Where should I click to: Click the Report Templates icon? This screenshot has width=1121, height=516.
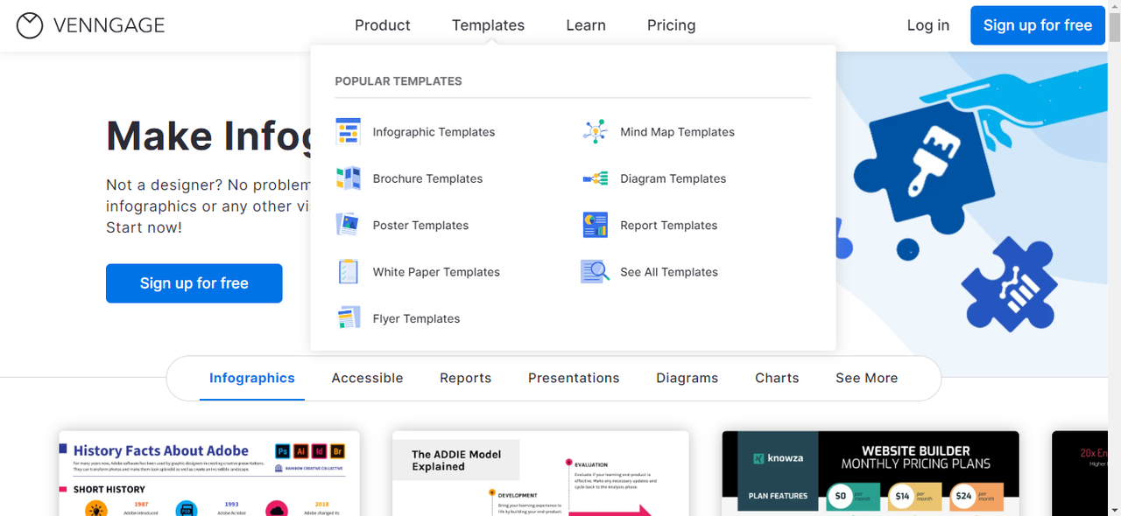(596, 225)
